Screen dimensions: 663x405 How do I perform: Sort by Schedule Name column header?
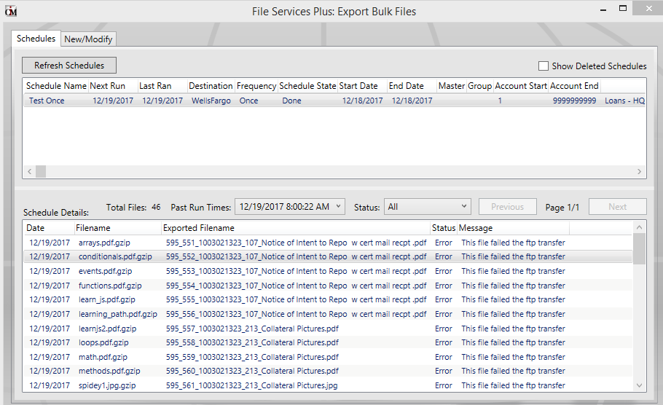pos(56,86)
